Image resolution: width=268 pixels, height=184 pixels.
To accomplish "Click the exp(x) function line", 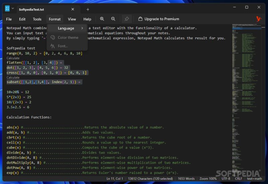I will [x=92, y=173].
